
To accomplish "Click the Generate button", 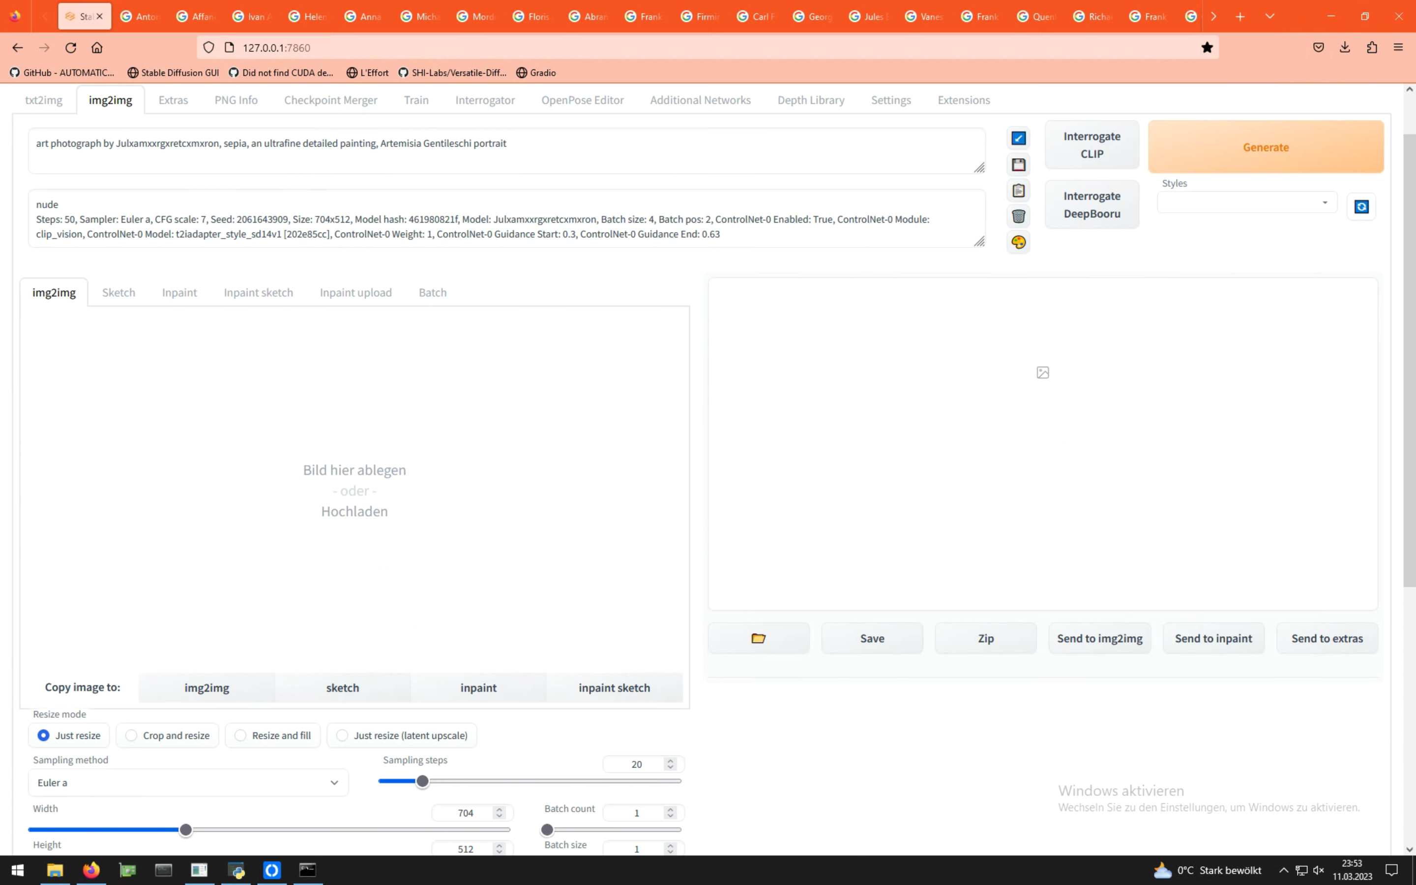I will coord(1265,147).
